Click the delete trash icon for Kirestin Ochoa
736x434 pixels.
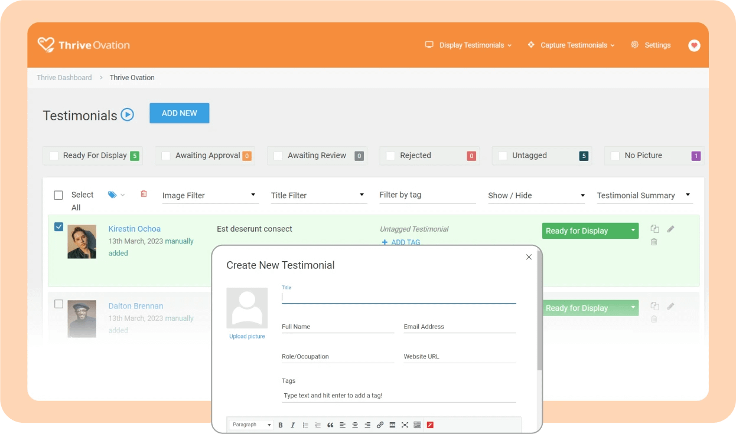coord(654,242)
